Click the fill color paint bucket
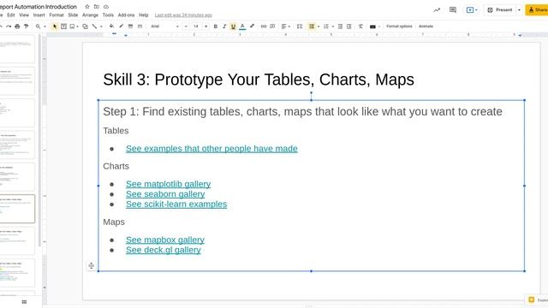This screenshot has width=548, height=308. tap(111, 27)
